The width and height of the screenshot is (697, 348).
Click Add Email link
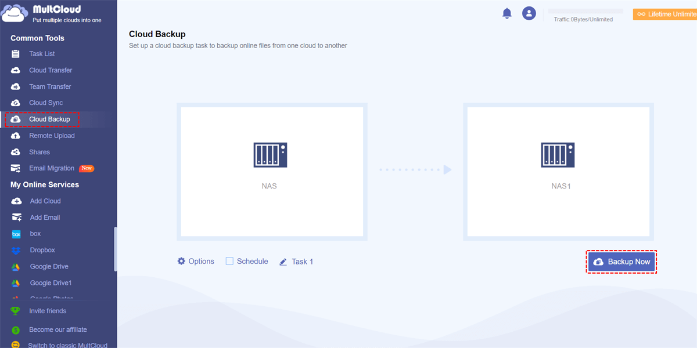tap(45, 217)
